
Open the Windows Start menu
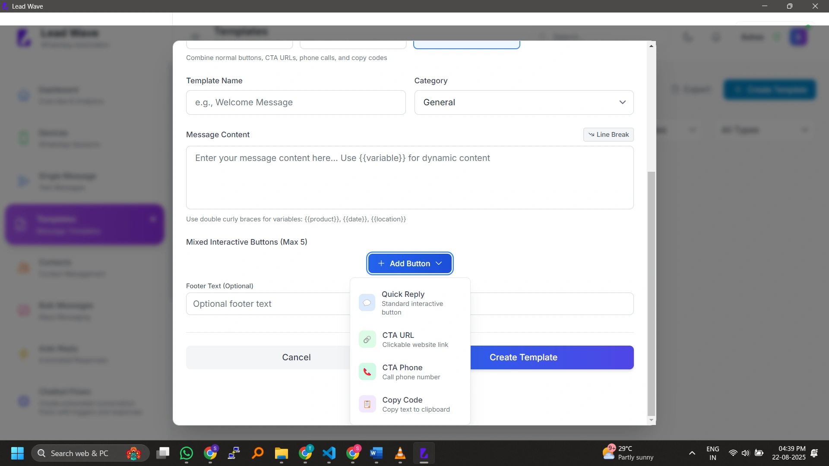(17, 453)
